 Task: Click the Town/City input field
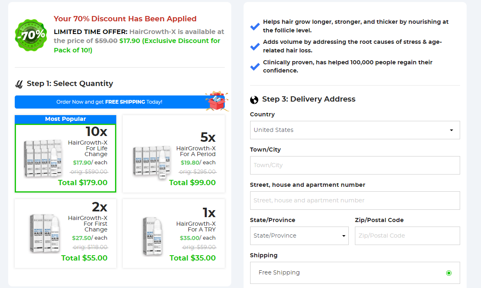click(355, 165)
